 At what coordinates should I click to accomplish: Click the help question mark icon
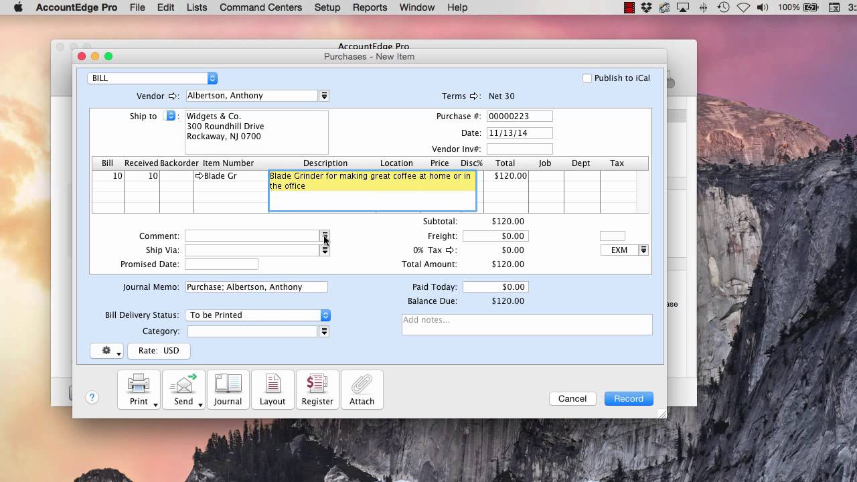(x=92, y=398)
